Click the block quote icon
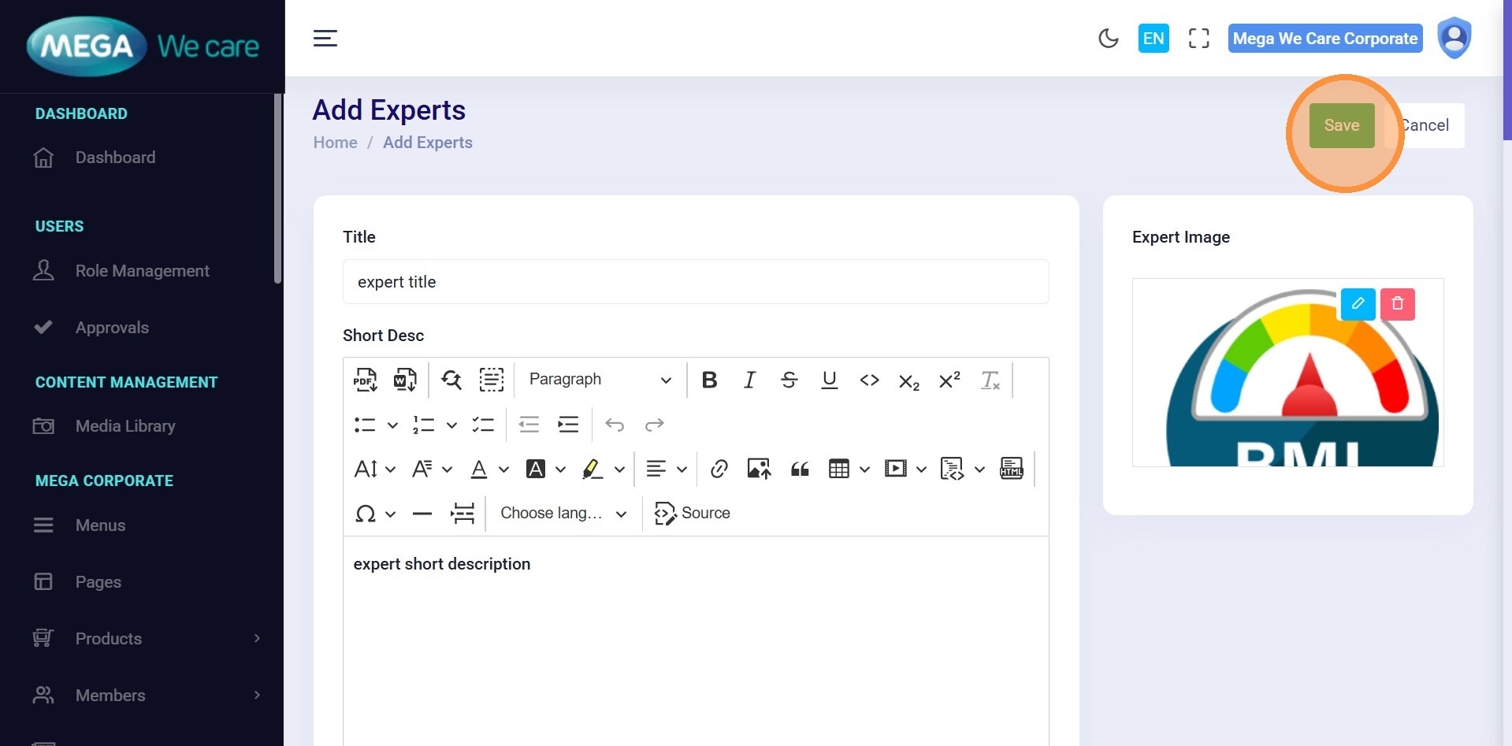 (x=800, y=469)
